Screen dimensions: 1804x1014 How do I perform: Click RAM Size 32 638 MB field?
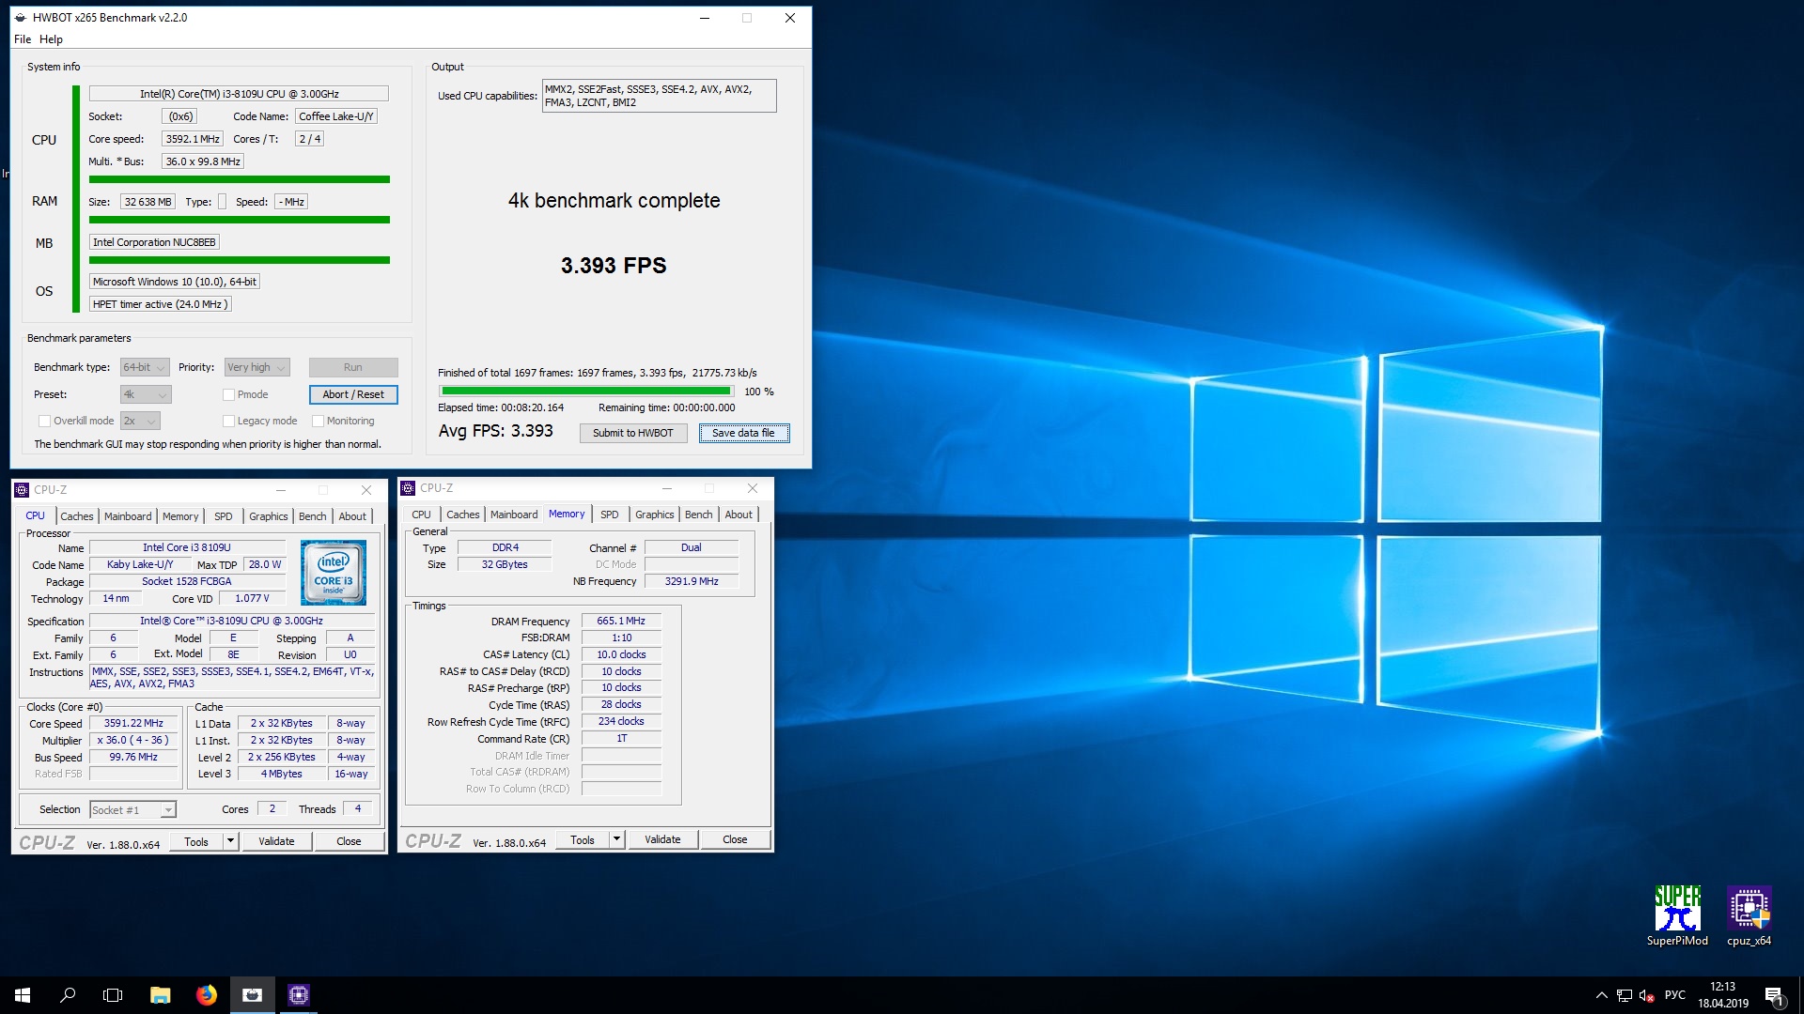pyautogui.click(x=148, y=202)
